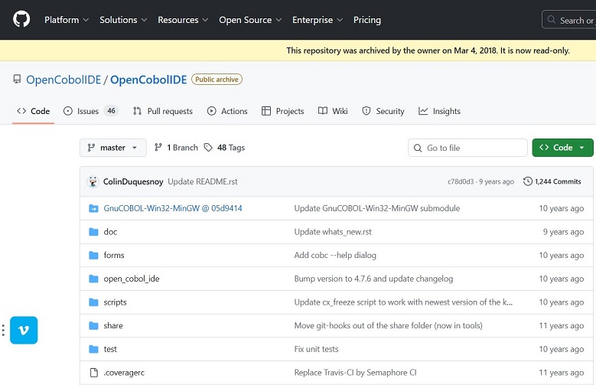
Task: Click the file icon beside .coveragerc
Action: pos(93,373)
